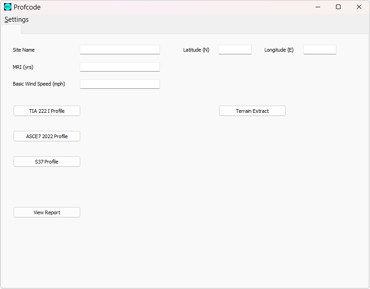Click the Site Name label text
Image resolution: width=370 pixels, height=289 pixels.
point(24,50)
